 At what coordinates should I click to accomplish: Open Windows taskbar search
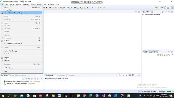coord(9,96)
